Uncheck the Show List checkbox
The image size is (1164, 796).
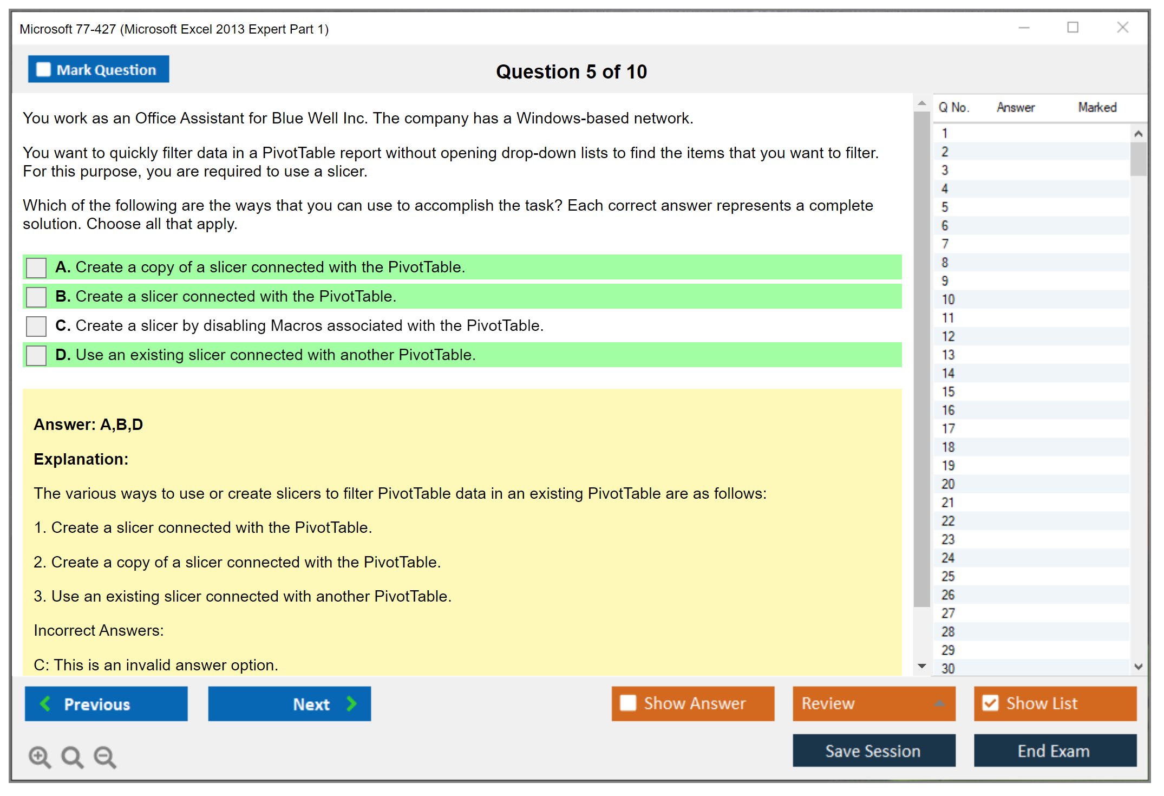990,703
